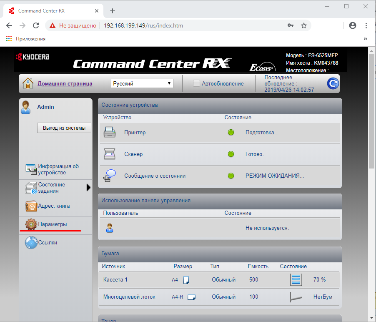This screenshot has height=322, width=376.
Task: Click the Device information icon
Action: pos(31,169)
